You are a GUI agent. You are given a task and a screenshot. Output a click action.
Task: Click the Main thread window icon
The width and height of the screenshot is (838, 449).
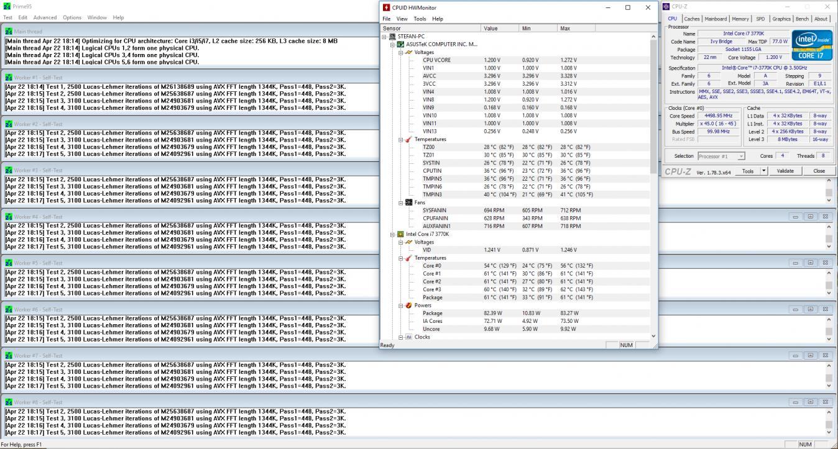tap(9, 31)
